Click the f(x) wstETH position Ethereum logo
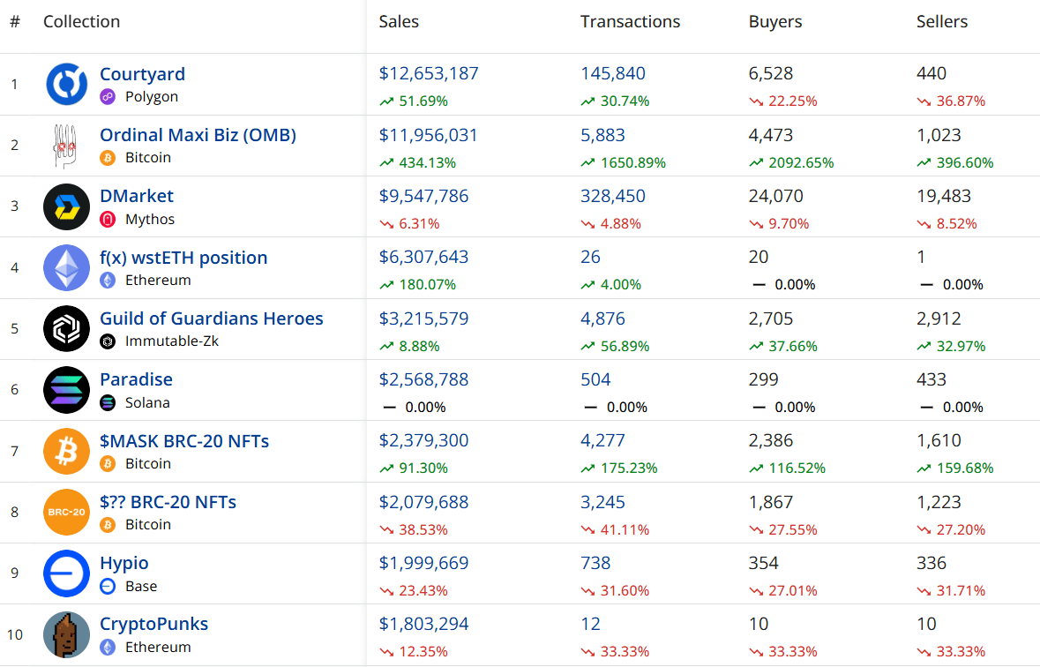Image resolution: width=1040 pixels, height=667 pixels. pyautogui.click(x=66, y=268)
